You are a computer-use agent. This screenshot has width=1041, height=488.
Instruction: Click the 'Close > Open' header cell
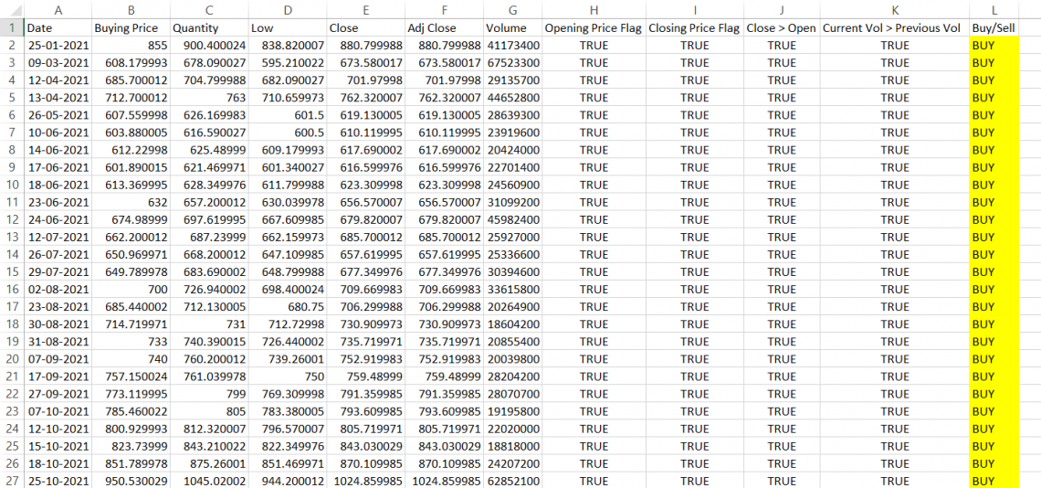781,28
